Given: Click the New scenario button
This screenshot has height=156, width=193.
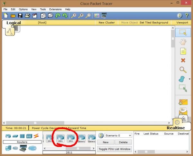Looking at the screenshot, I should pos(106,142).
